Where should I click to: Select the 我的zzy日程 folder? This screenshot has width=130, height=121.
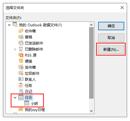(32, 110)
